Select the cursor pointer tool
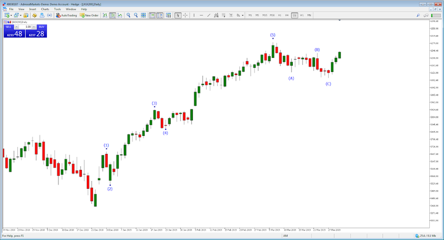Screen dimensions: 444x240 click(x=178, y=15)
